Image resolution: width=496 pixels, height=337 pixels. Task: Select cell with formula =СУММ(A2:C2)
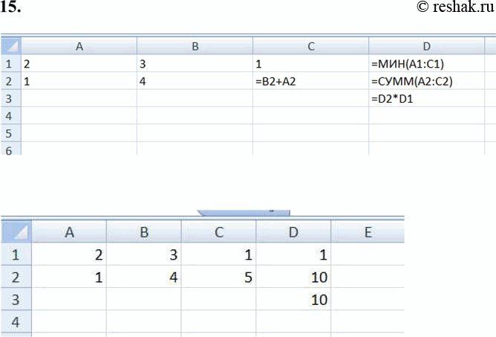click(x=426, y=81)
